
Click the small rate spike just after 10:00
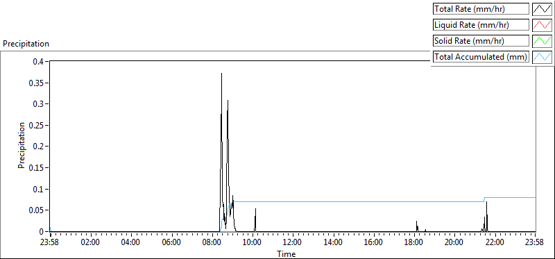[x=255, y=219]
